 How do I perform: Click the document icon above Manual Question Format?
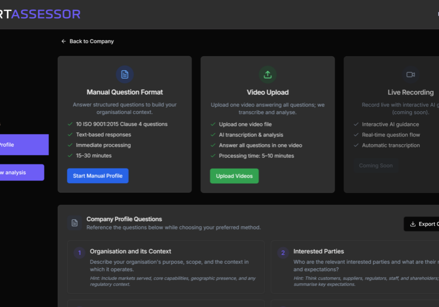point(124,74)
